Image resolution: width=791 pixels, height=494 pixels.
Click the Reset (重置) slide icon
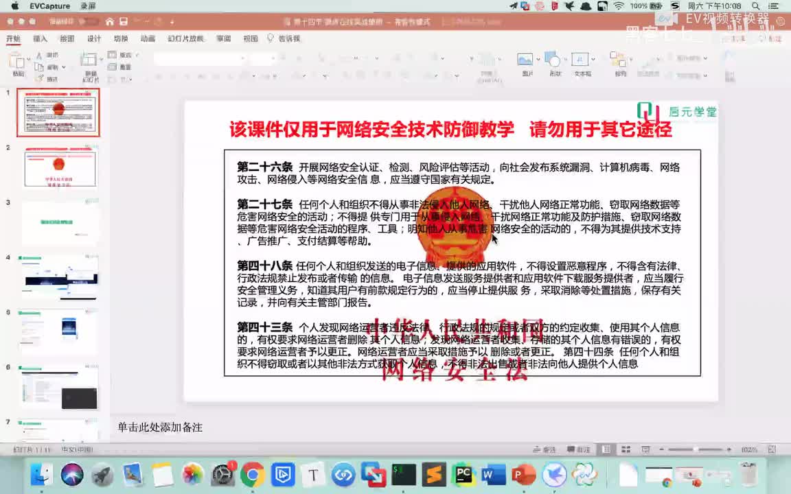[113, 67]
